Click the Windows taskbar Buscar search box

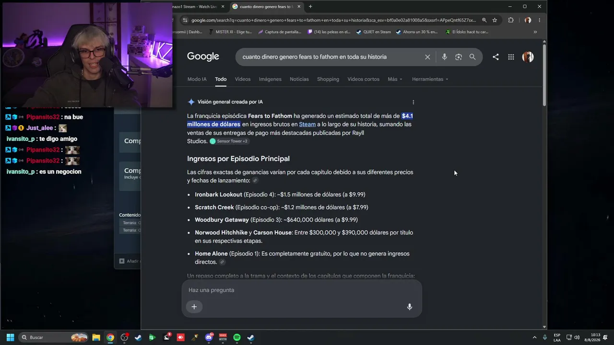click(x=54, y=337)
